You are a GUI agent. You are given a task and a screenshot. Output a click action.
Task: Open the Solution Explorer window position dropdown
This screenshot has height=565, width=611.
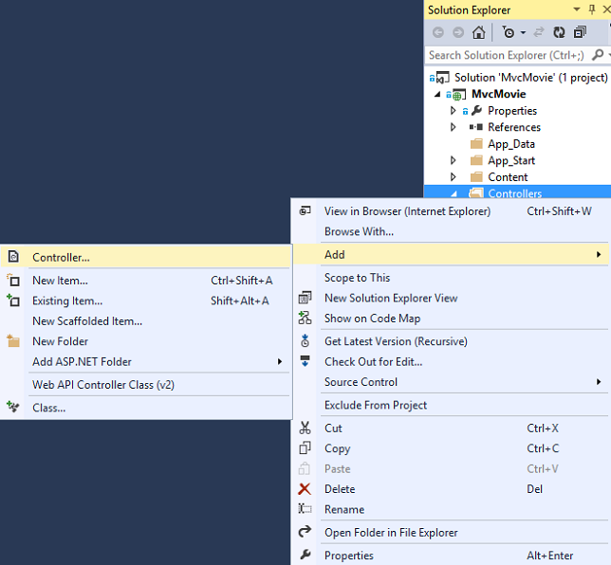click(x=576, y=9)
